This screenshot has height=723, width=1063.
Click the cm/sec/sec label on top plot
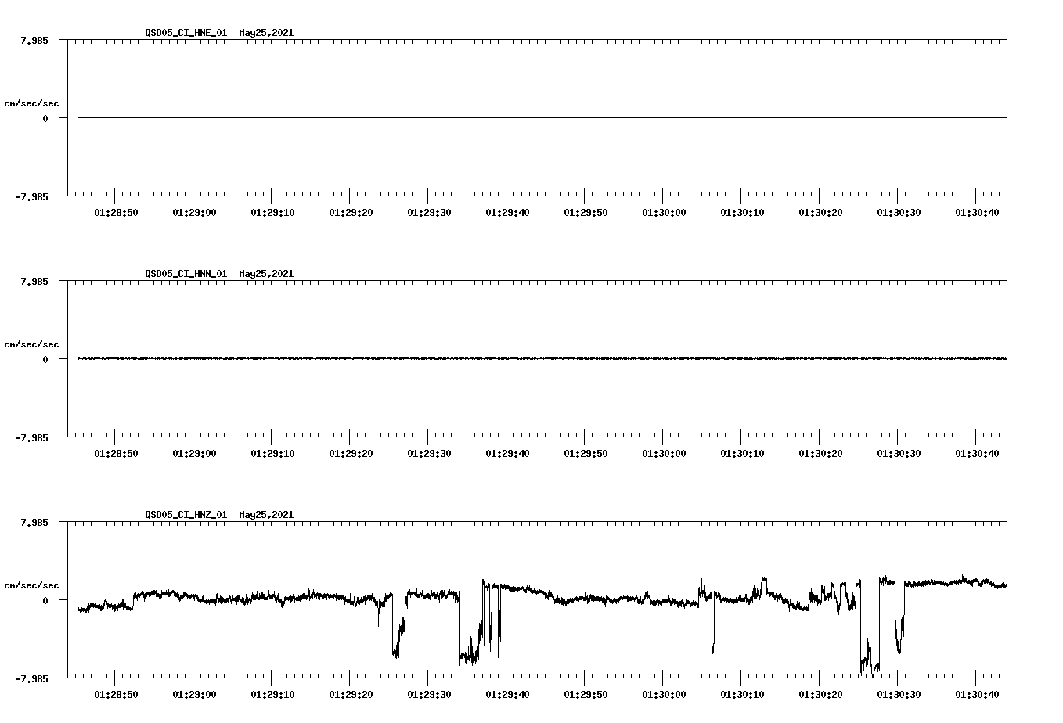tap(31, 103)
